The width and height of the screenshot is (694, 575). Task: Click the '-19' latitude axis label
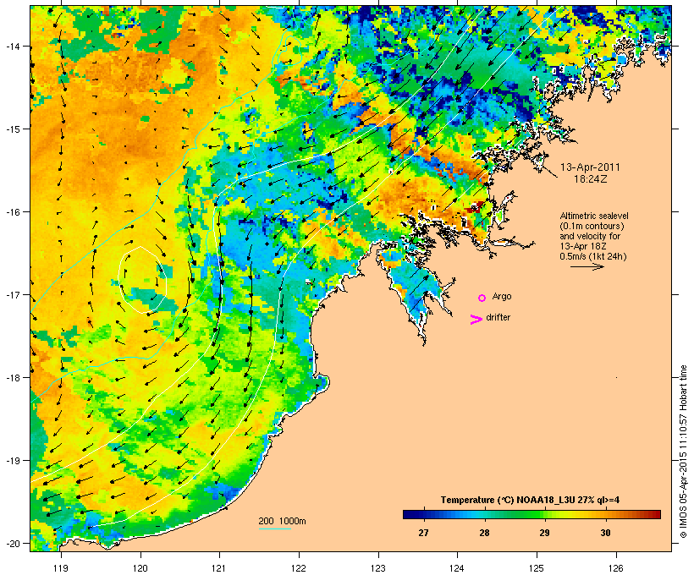(x=12, y=461)
